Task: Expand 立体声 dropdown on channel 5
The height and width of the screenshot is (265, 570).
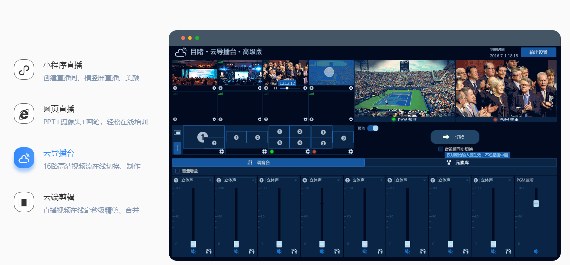Action: pyautogui.click(x=368, y=180)
